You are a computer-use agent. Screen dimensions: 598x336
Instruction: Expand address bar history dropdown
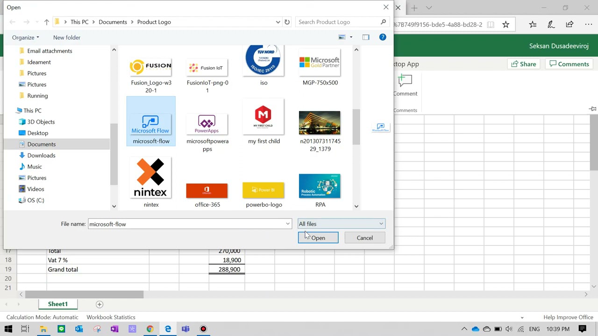(x=278, y=22)
